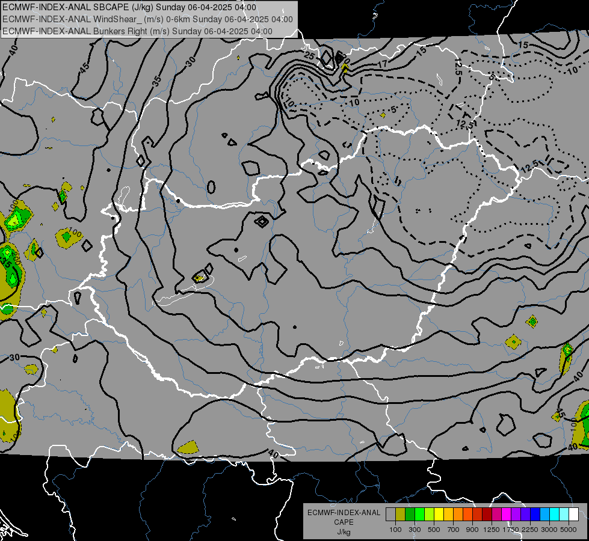Click the WindShear 0-6km title line
The image size is (589, 541).
tap(147, 19)
